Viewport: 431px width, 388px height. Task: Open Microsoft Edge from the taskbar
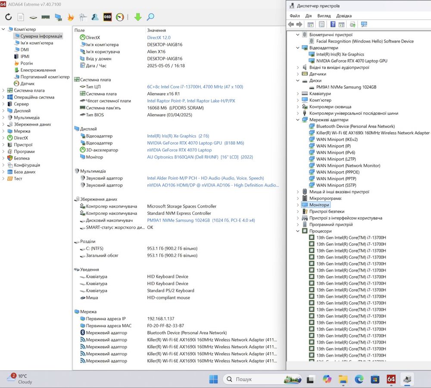(x=359, y=379)
